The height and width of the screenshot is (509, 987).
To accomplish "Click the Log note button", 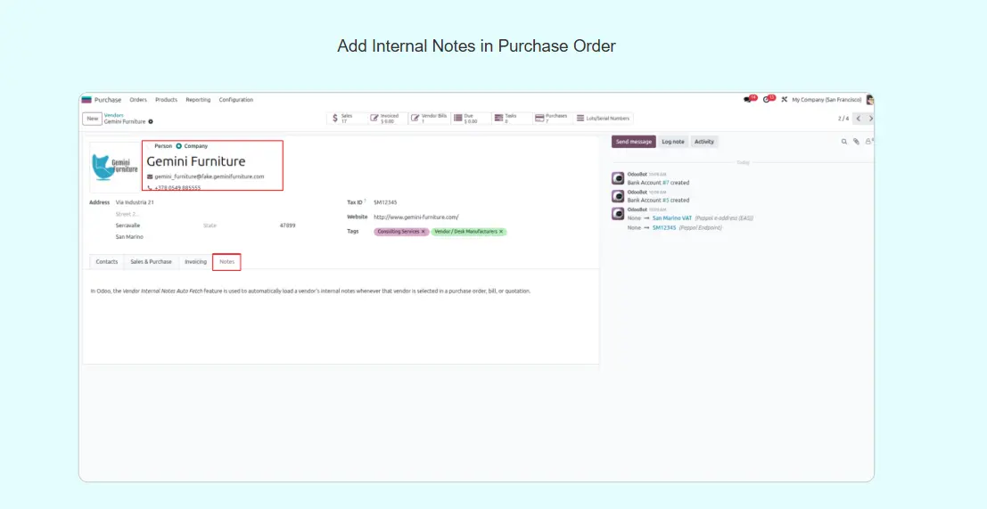I will click(673, 142).
